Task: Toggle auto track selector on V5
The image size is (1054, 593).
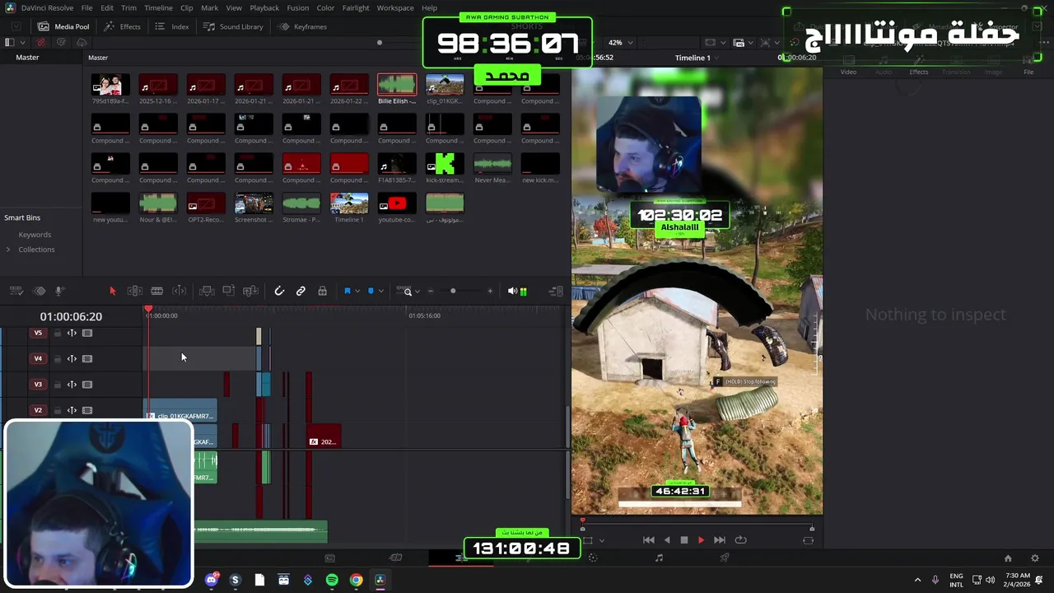Action: [x=72, y=333]
